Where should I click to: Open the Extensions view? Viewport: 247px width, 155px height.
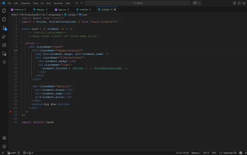4,45
